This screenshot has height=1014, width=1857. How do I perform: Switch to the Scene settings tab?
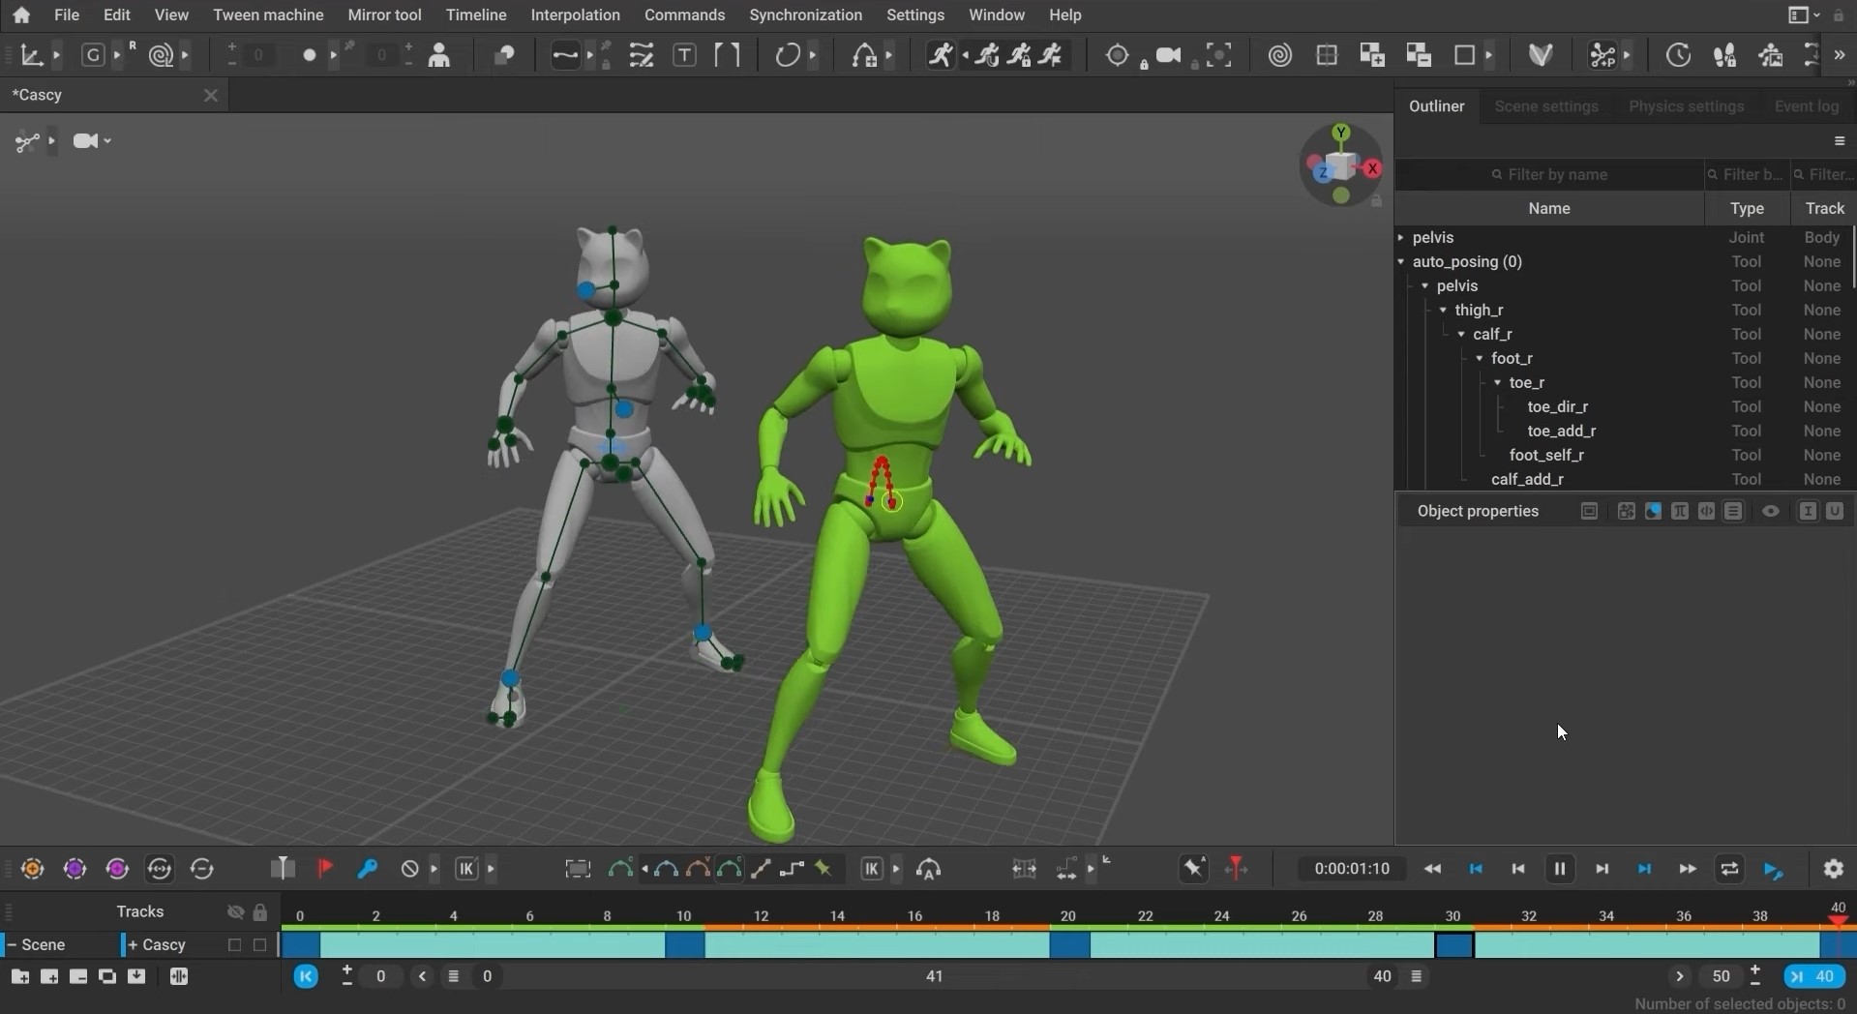1545,106
